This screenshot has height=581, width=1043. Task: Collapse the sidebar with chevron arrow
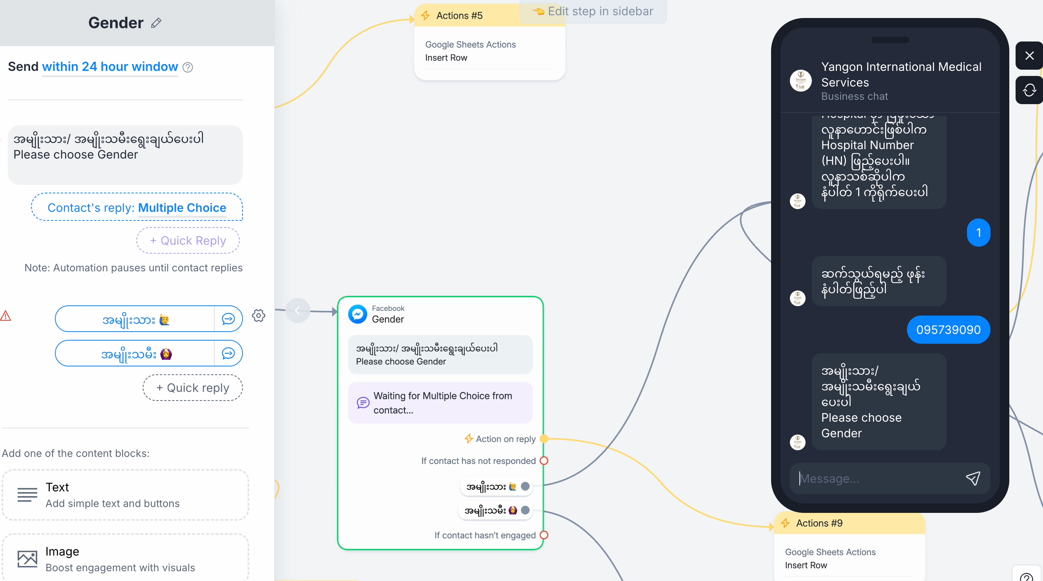[x=298, y=310]
